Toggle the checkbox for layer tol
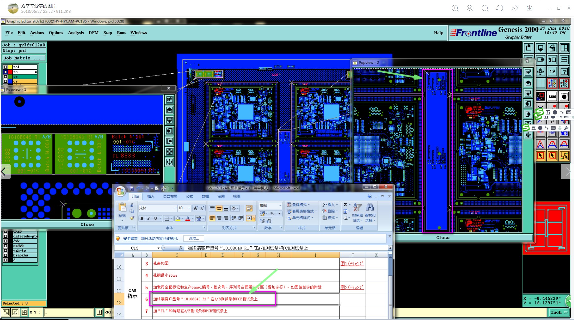 pos(6,67)
